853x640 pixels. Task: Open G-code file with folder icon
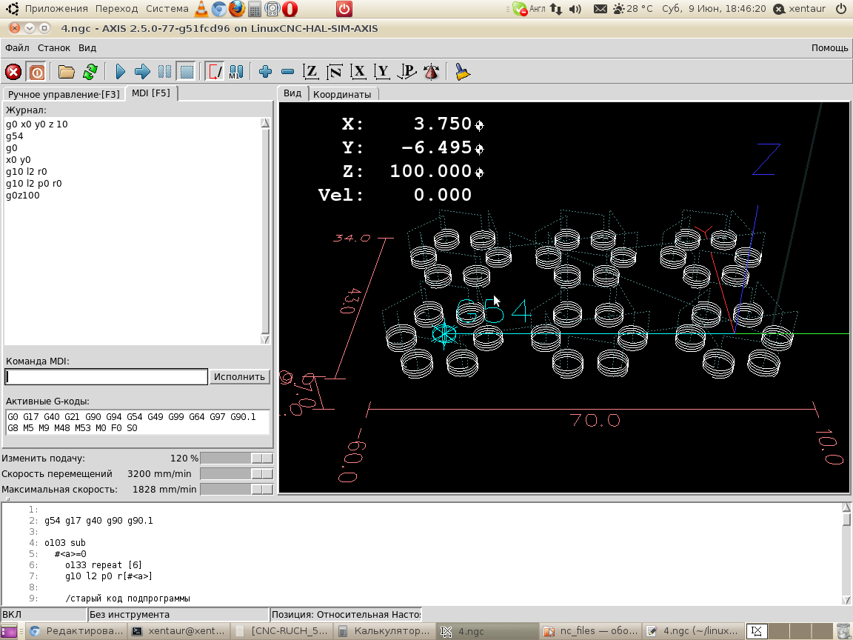pyautogui.click(x=67, y=72)
